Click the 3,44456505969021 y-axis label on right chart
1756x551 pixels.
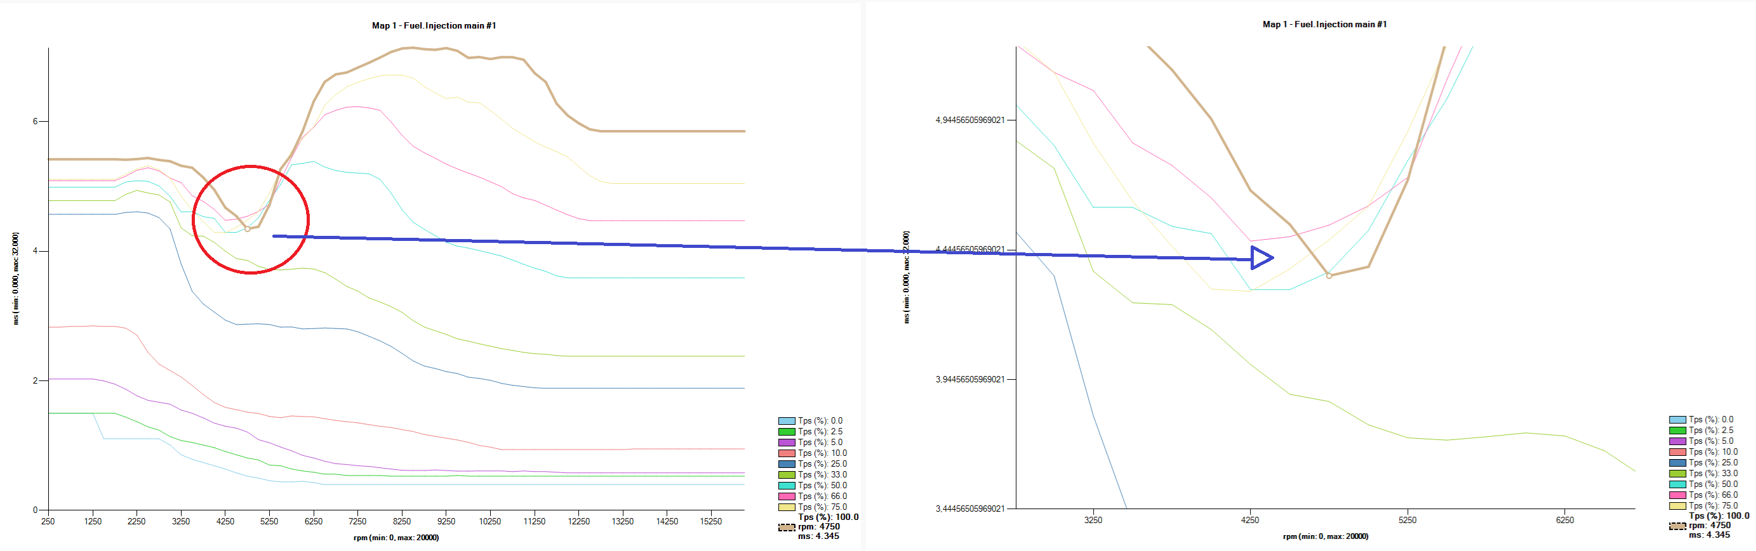point(970,509)
